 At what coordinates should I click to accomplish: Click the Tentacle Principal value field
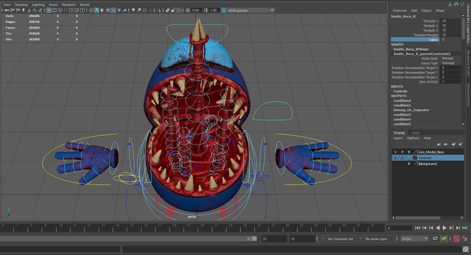tap(451, 35)
